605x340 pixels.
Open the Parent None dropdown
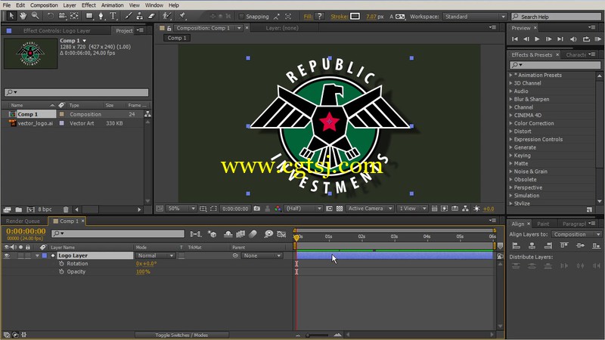click(262, 255)
